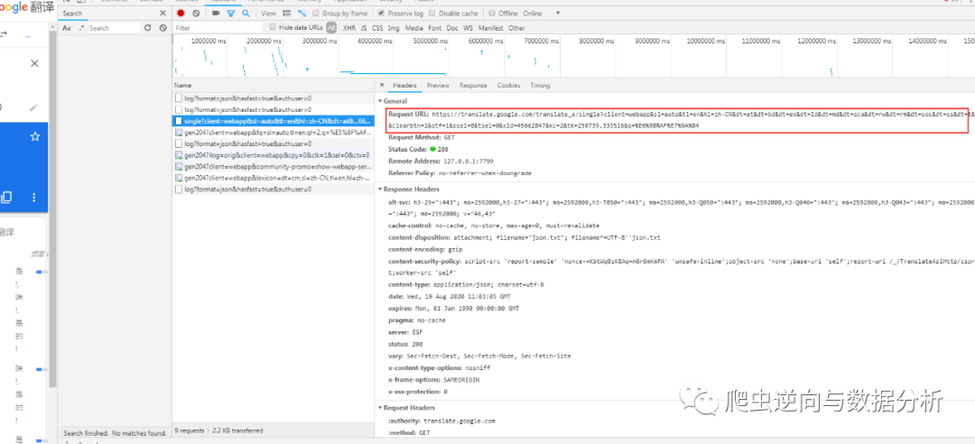Close the request details pane X
This screenshot has height=444, width=975.
pos(382,85)
